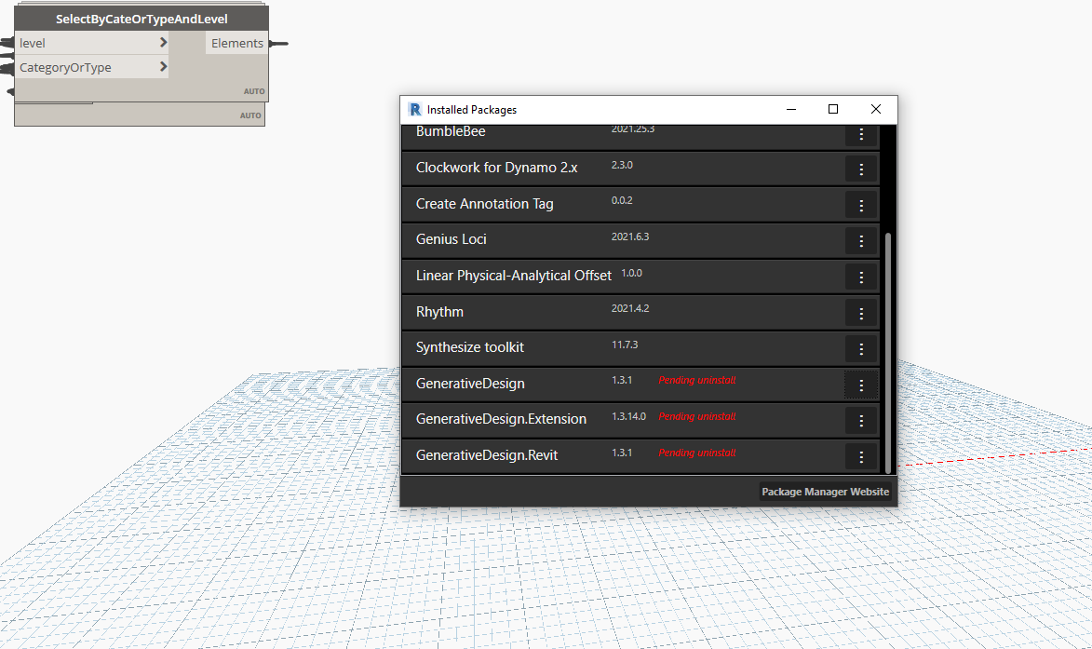Viewport: 1092px width, 649px height.
Task: Expand the level input port chevron
Action: (x=163, y=43)
